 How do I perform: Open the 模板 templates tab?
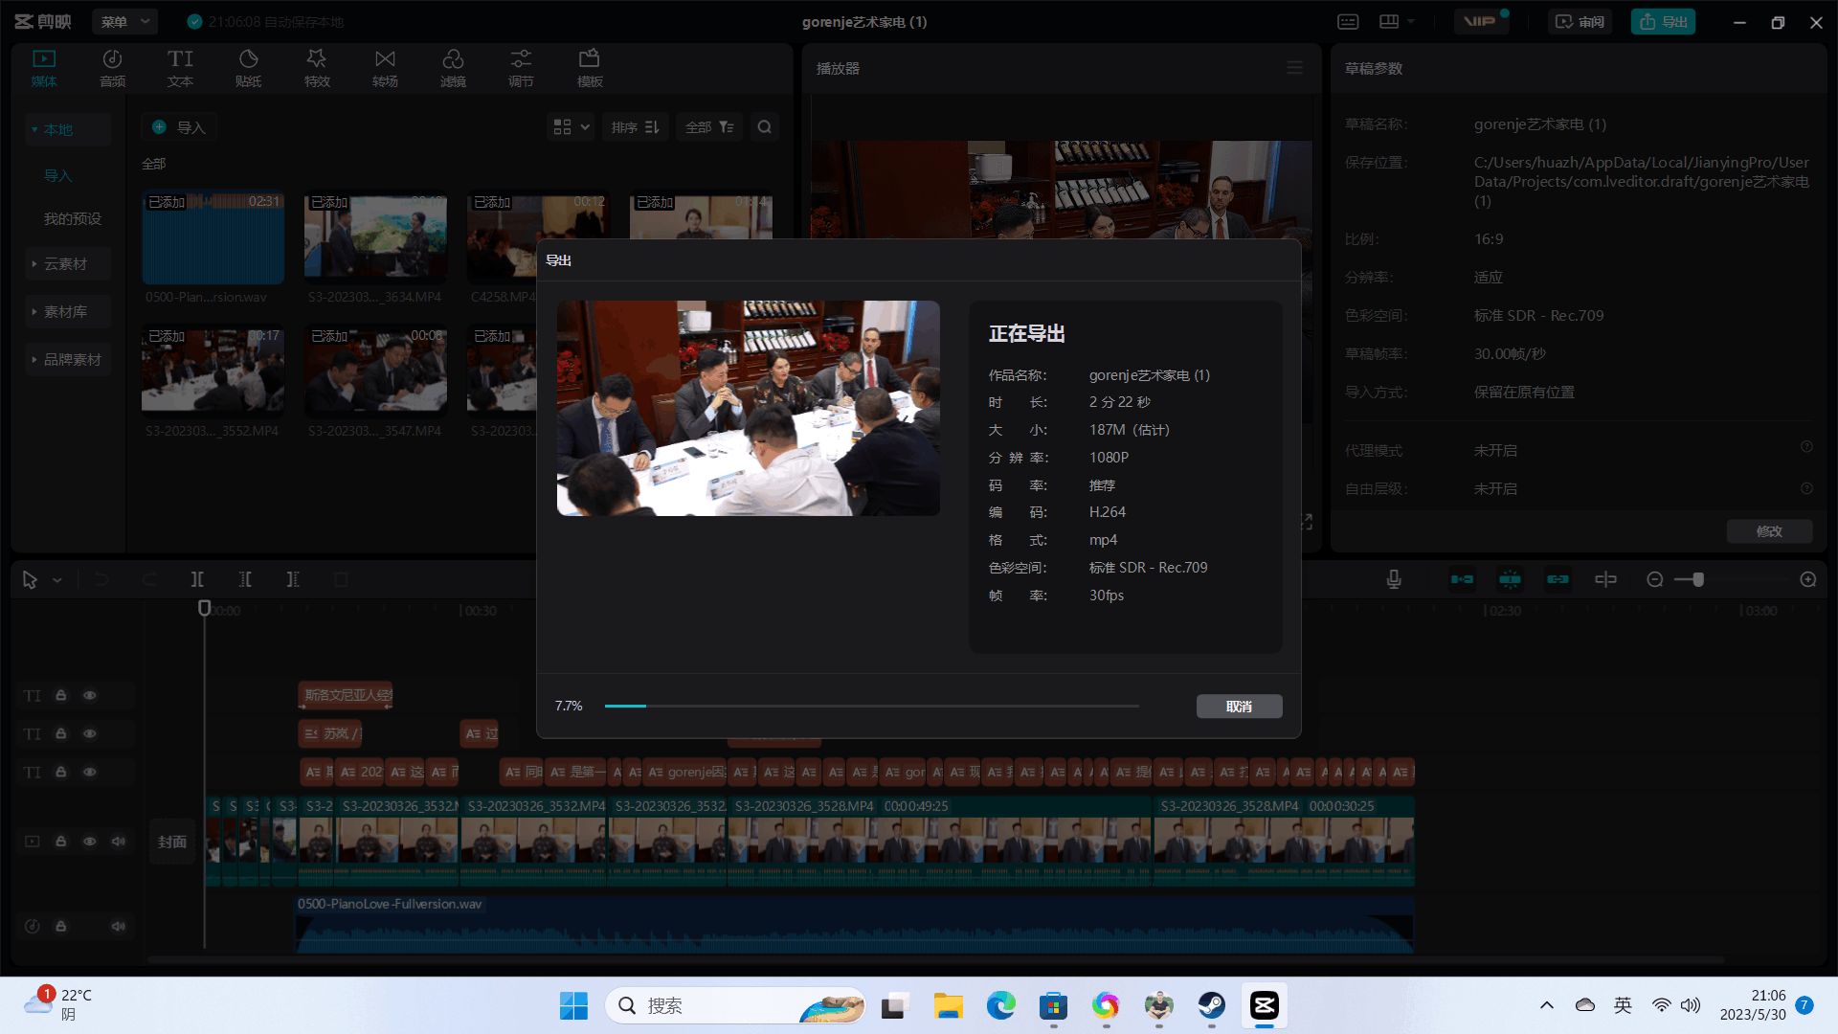(x=590, y=68)
